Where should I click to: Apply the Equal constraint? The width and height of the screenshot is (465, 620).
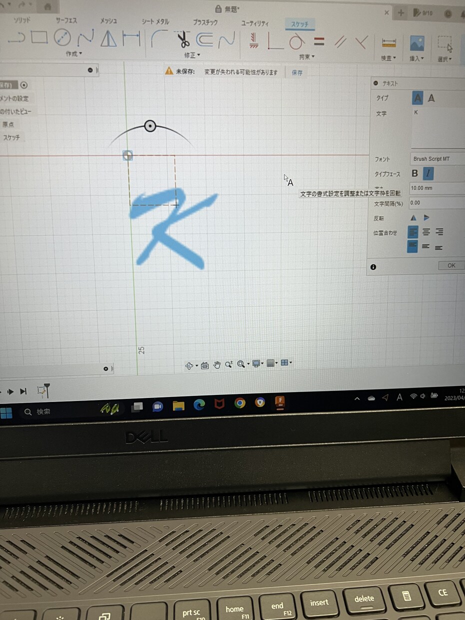point(319,42)
